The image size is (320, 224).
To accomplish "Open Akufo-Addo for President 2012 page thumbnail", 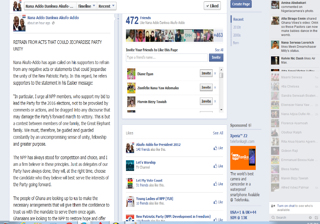I will [x=130, y=148].
